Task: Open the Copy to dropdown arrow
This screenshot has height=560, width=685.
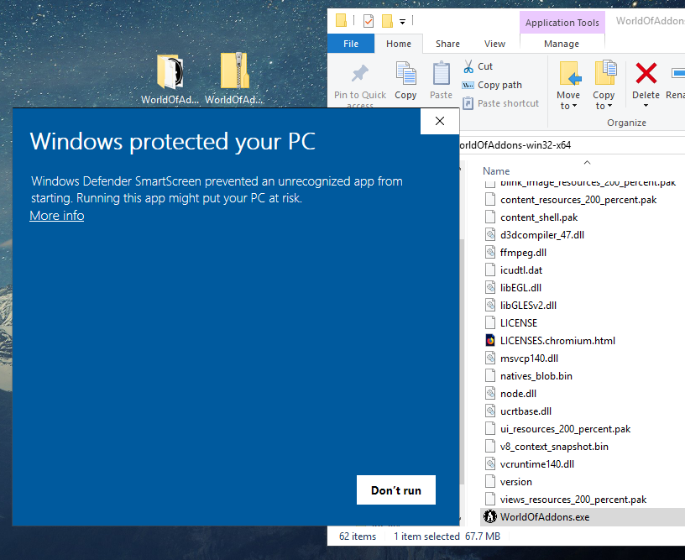Action: coord(609,106)
